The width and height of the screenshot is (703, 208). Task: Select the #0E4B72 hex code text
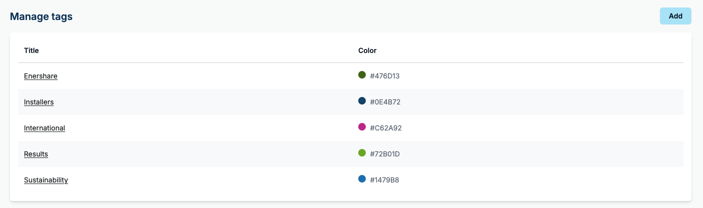coord(385,102)
